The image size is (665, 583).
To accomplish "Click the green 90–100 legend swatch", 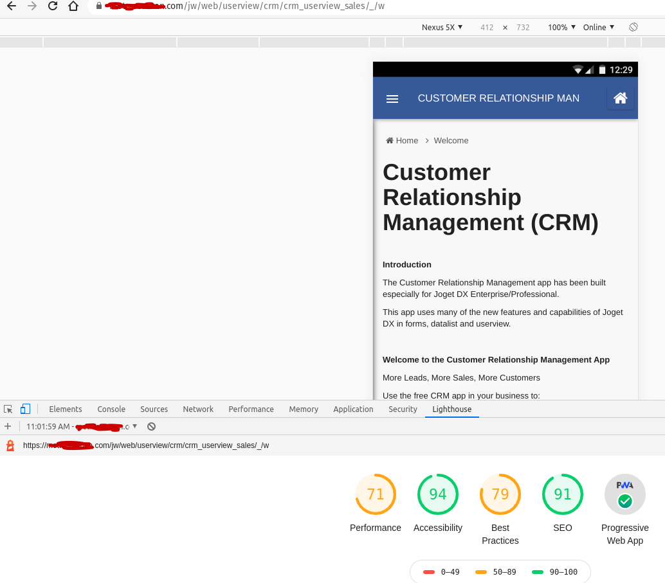I will [538, 572].
